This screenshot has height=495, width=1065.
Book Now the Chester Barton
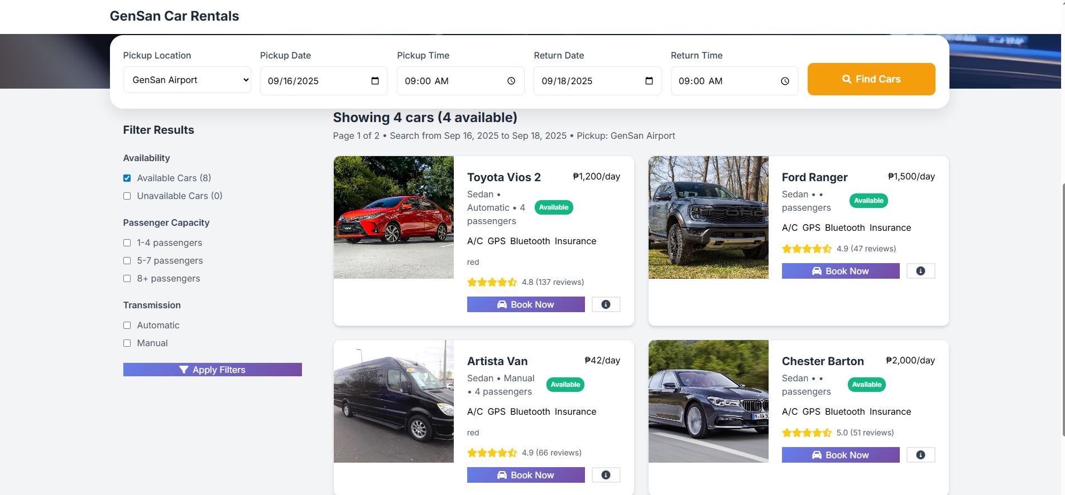point(841,455)
